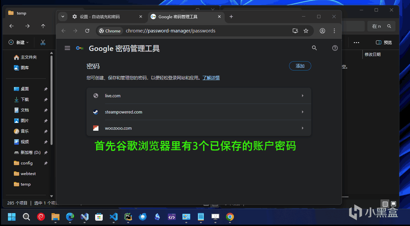Open the password manager hamburger menu
Image resolution: width=410 pixels, height=226 pixels.
pyautogui.click(x=67, y=48)
